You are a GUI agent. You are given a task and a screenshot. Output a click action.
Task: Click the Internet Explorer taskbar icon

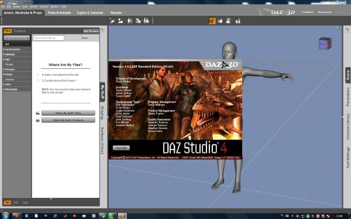[55, 216]
